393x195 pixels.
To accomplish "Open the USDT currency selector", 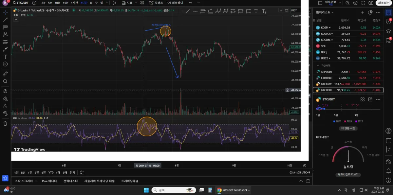I will [294, 10].
